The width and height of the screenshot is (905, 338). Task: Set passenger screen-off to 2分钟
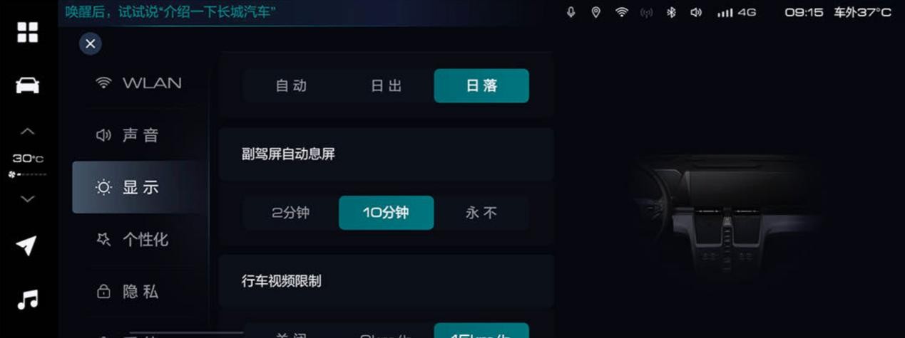click(291, 213)
